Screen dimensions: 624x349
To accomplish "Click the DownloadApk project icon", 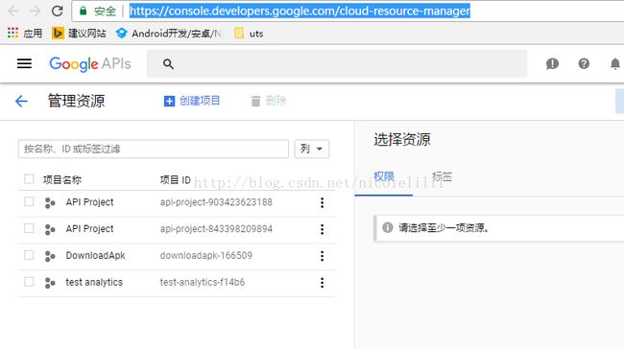I will click(x=50, y=256).
